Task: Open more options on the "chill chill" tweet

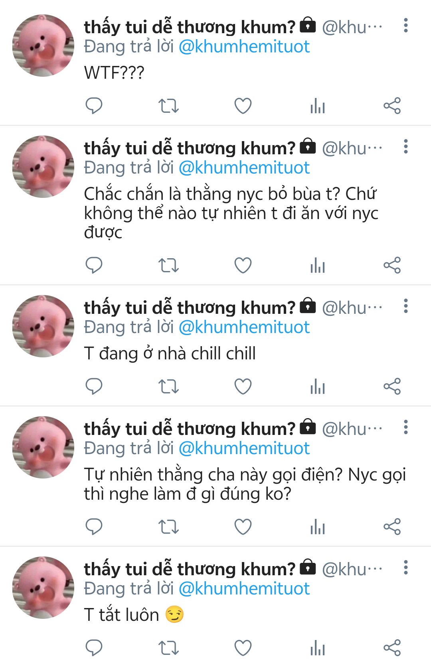Action: coord(406,306)
